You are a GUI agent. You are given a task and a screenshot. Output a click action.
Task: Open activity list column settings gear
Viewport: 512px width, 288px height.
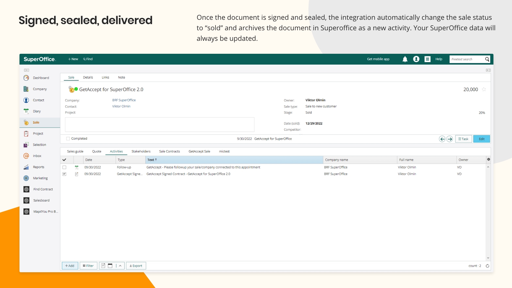(489, 159)
